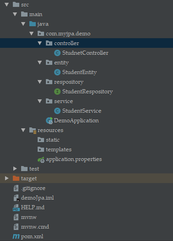Image resolution: width=173 pixels, height=241 pixels.
Task: Click the blue java source folder icon
Action: (33, 24)
